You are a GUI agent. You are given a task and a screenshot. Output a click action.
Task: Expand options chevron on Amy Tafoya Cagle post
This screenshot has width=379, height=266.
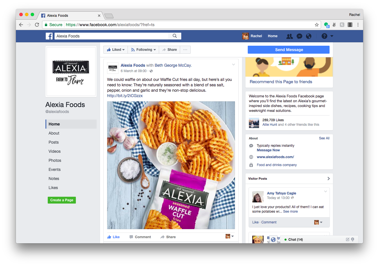coord(326,191)
